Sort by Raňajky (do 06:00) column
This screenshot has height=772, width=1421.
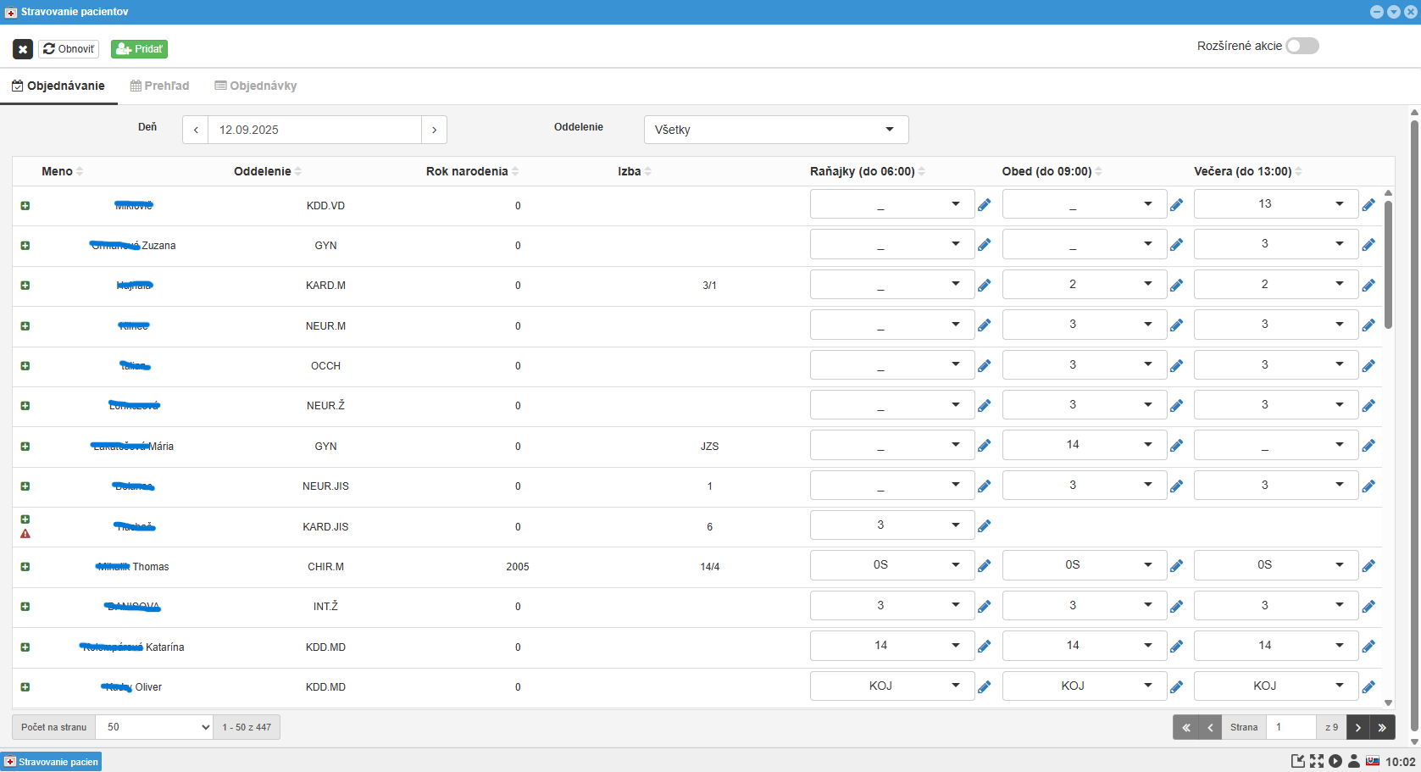pyautogui.click(x=868, y=171)
